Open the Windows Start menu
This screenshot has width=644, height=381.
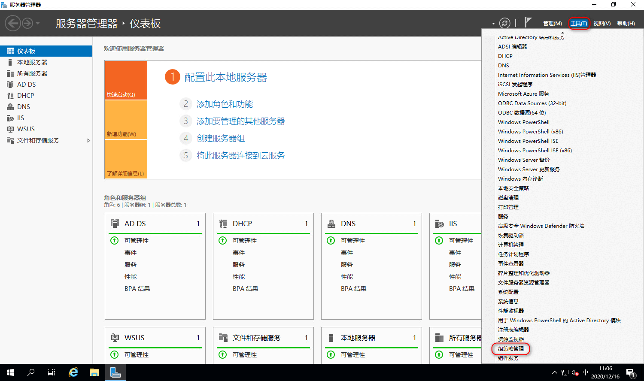[x=10, y=372]
